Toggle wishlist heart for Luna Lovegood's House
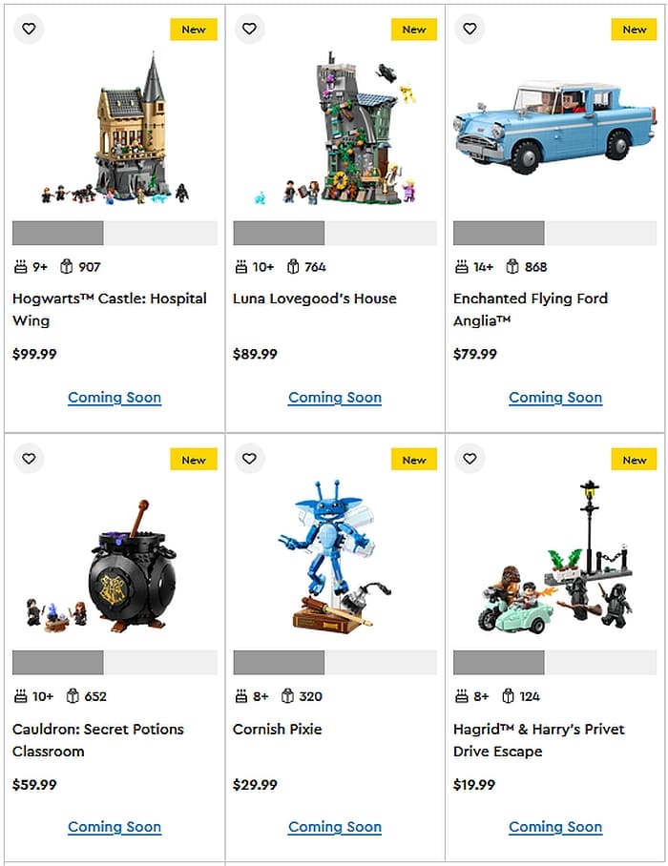The width and height of the screenshot is (668, 866). coord(249,29)
